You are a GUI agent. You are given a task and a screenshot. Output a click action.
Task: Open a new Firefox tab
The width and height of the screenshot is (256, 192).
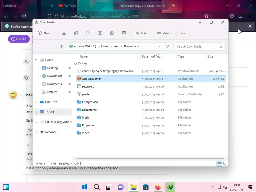173,6
